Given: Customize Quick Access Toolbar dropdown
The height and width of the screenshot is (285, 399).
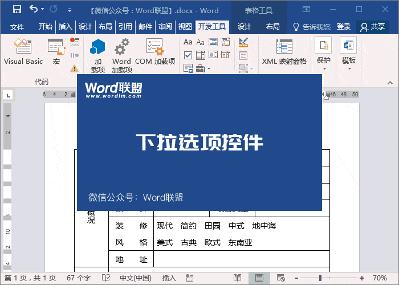Looking at the screenshot, I should (70, 10).
